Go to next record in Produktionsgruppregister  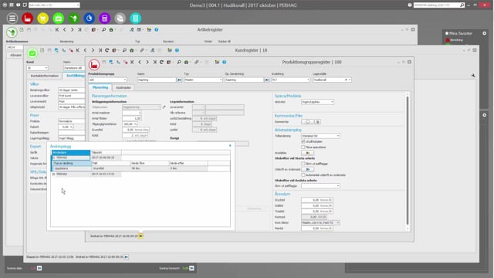(x=147, y=62)
